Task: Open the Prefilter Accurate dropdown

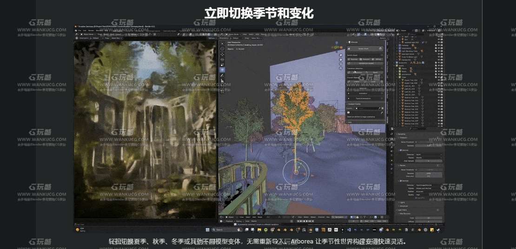Action: [x=429, y=192]
